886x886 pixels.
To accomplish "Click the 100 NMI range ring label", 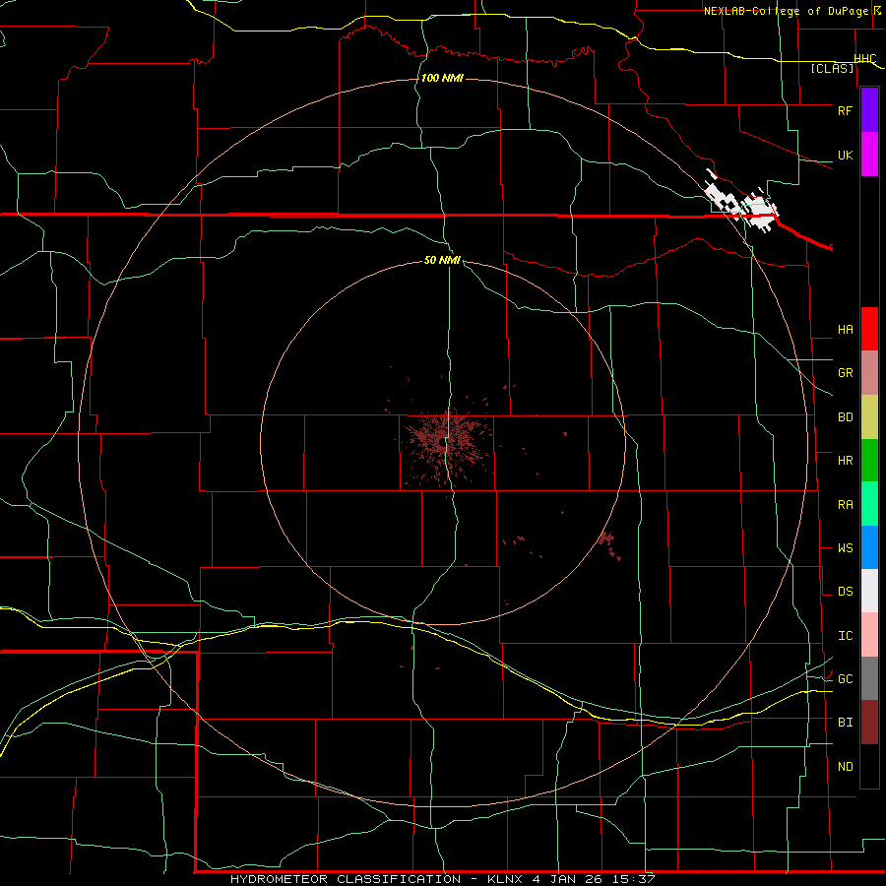I will pos(442,78).
